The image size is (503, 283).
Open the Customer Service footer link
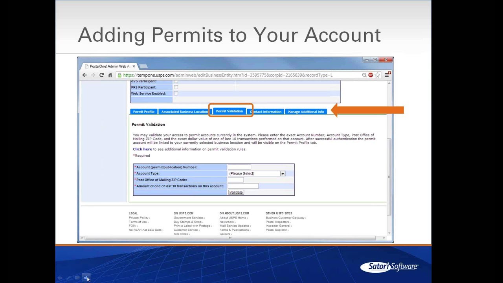(x=186, y=230)
